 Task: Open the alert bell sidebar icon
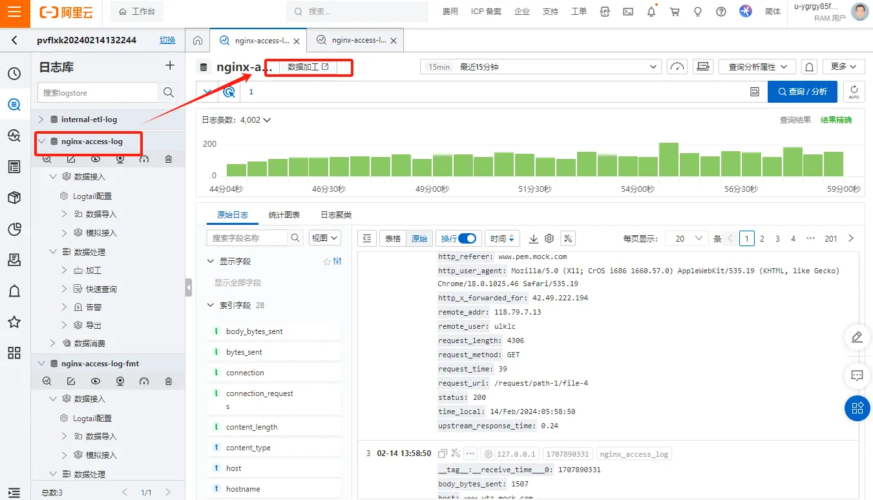coord(14,291)
